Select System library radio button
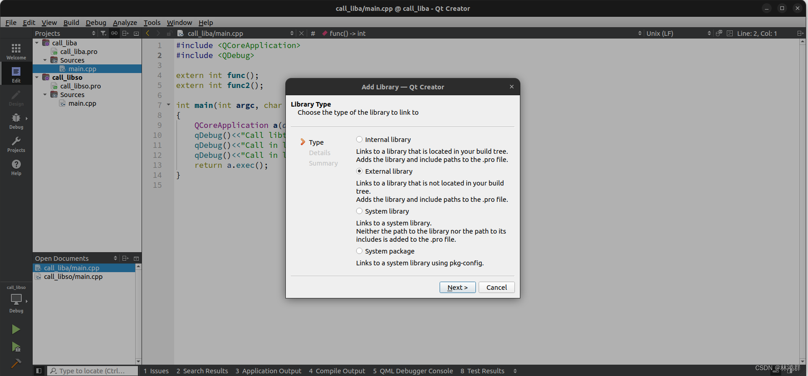 [x=359, y=211]
